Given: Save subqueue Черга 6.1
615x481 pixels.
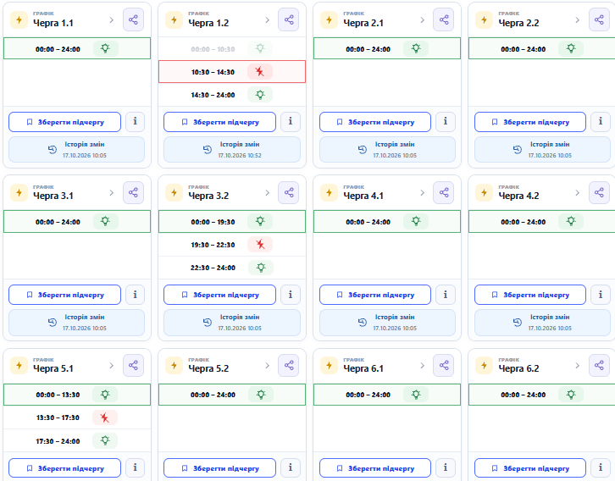Looking at the screenshot, I should tap(375, 468).
